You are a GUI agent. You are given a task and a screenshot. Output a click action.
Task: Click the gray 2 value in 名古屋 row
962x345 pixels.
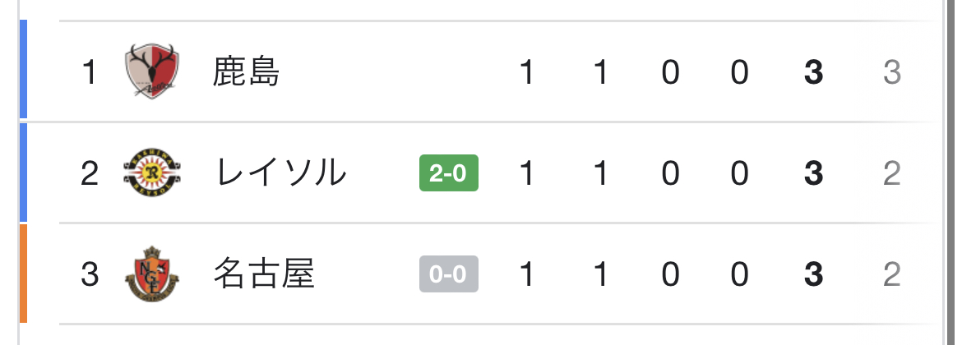pyautogui.click(x=891, y=274)
